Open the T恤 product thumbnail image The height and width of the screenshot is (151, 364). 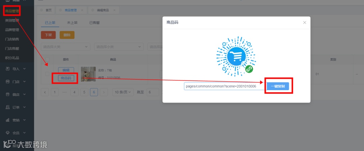point(88,74)
